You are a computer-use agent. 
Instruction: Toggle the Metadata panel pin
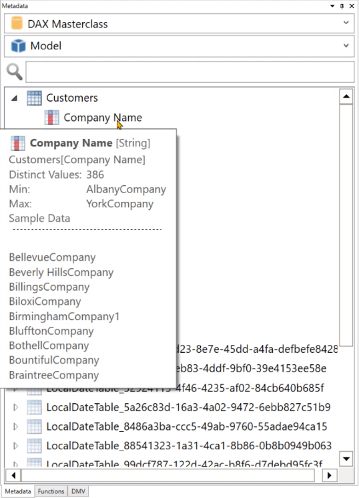342,6
